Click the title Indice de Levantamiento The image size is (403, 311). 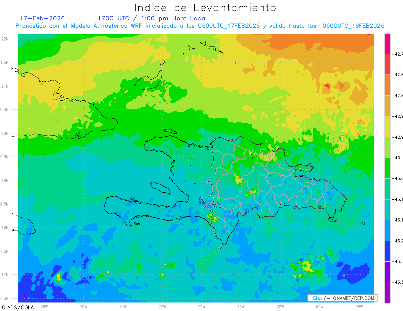(205, 7)
